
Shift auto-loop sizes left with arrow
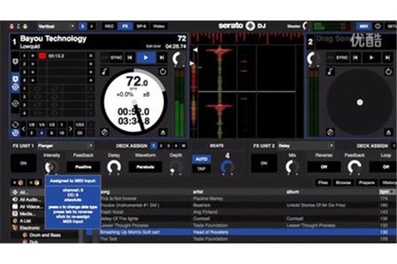tap(23, 129)
